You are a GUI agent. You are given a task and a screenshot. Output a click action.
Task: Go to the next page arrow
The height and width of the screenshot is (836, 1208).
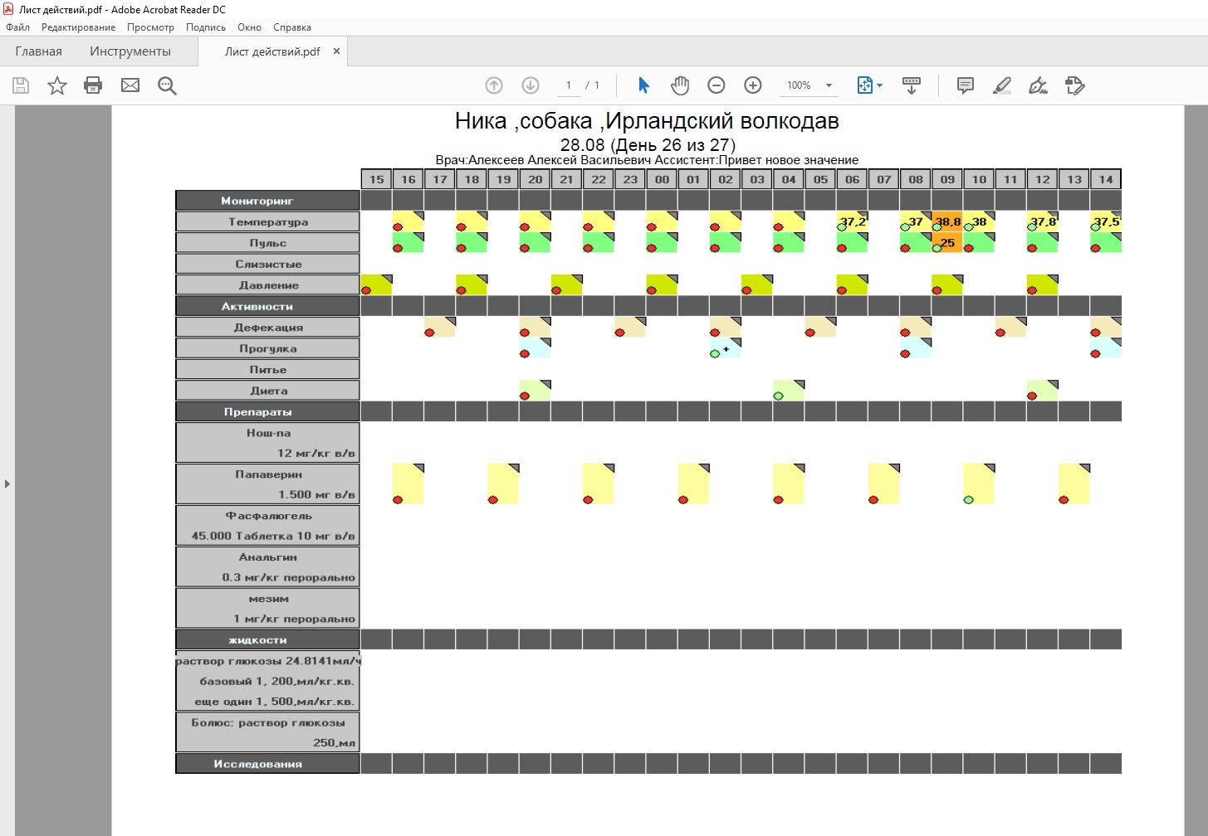pos(531,85)
